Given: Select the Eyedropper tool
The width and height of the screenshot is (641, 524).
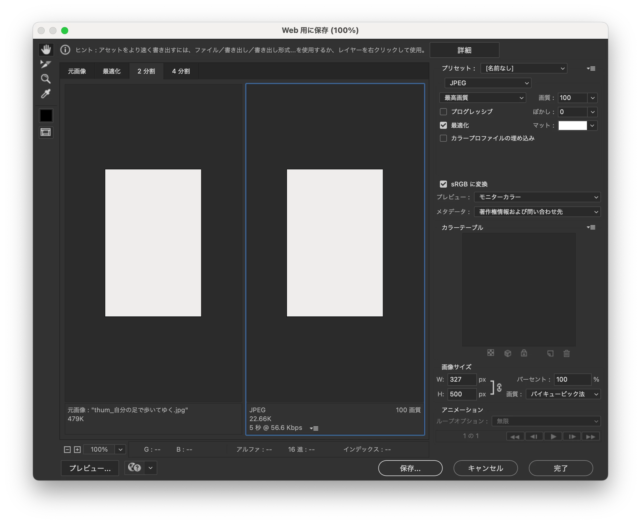Looking at the screenshot, I should [46, 94].
